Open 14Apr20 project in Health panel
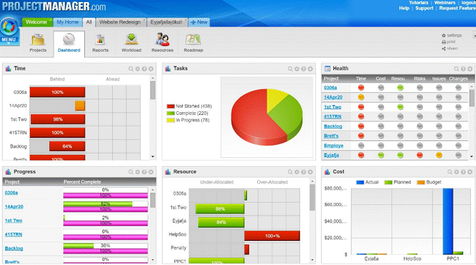 pos(333,97)
